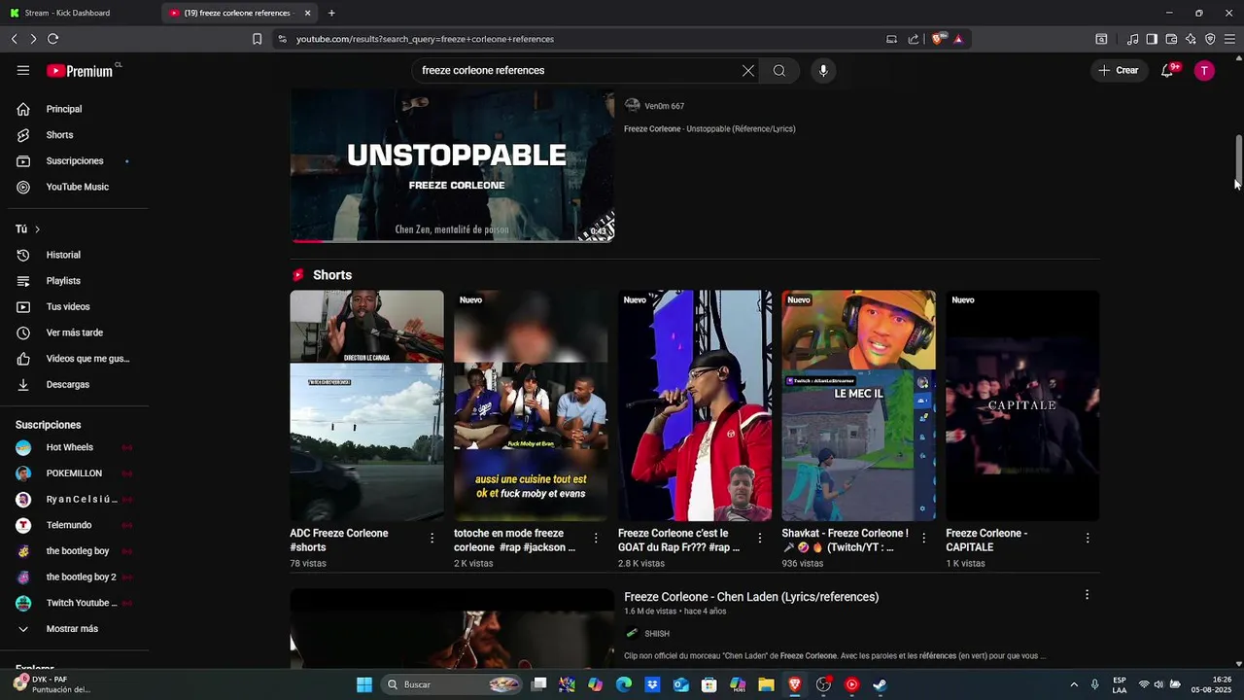Click the Brave Shields lion icon

point(938,39)
